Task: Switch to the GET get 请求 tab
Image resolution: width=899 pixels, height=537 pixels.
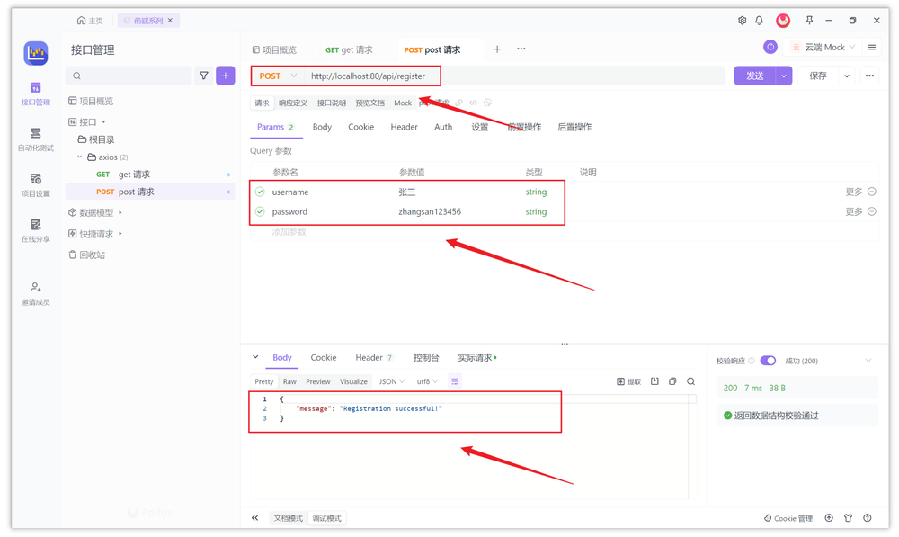Action: tap(349, 49)
